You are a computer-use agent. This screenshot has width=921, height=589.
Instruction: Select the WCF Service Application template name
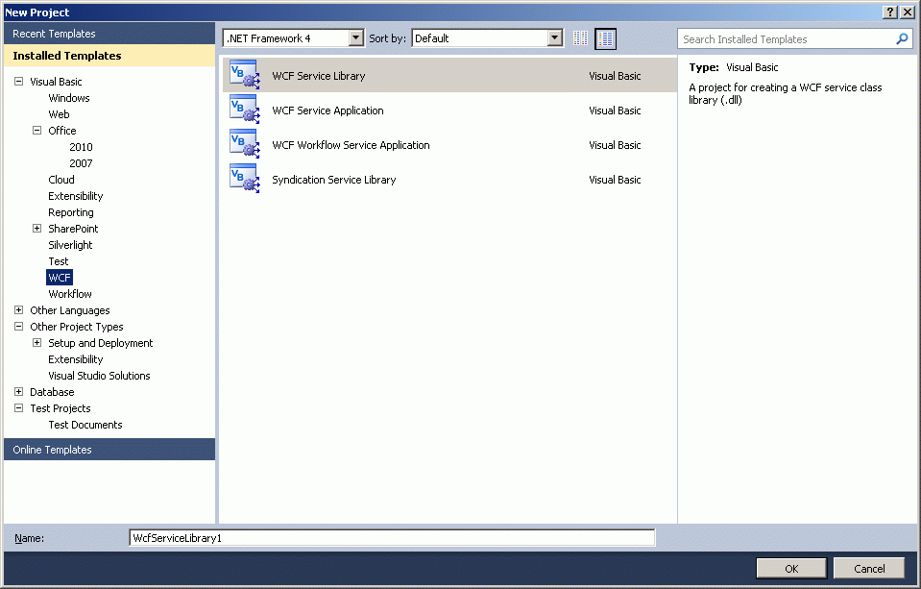pos(327,110)
